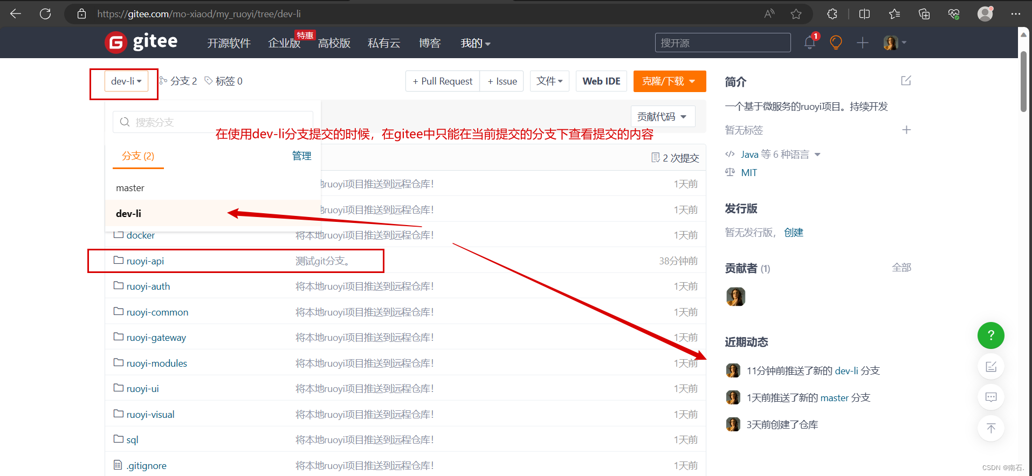Select master branch in the list
1032x476 pixels.
tap(213, 188)
